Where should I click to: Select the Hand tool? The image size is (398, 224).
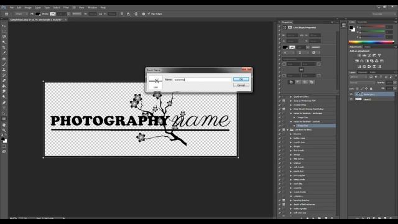(4, 125)
